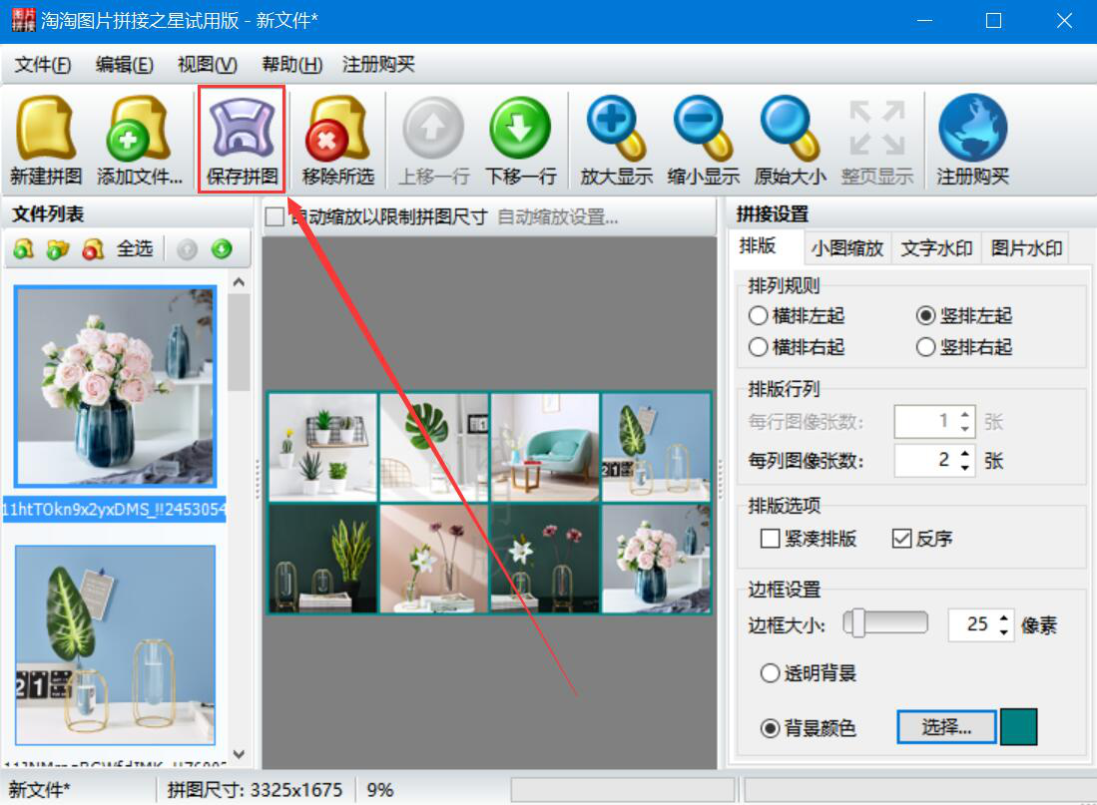Click the up arrow of 每行图像张数

point(965,414)
